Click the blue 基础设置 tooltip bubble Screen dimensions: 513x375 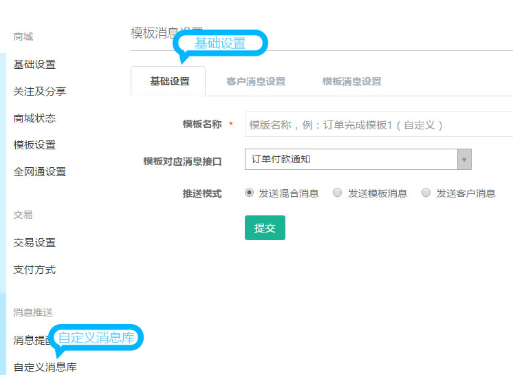(220, 43)
